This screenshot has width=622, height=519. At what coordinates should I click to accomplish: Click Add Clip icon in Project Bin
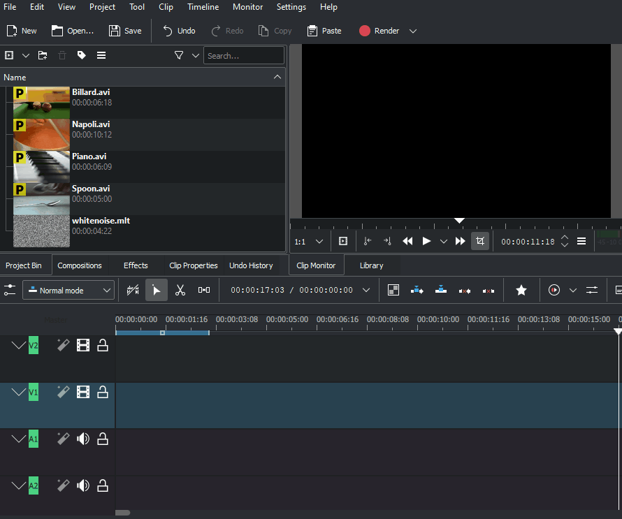pyautogui.click(x=9, y=55)
